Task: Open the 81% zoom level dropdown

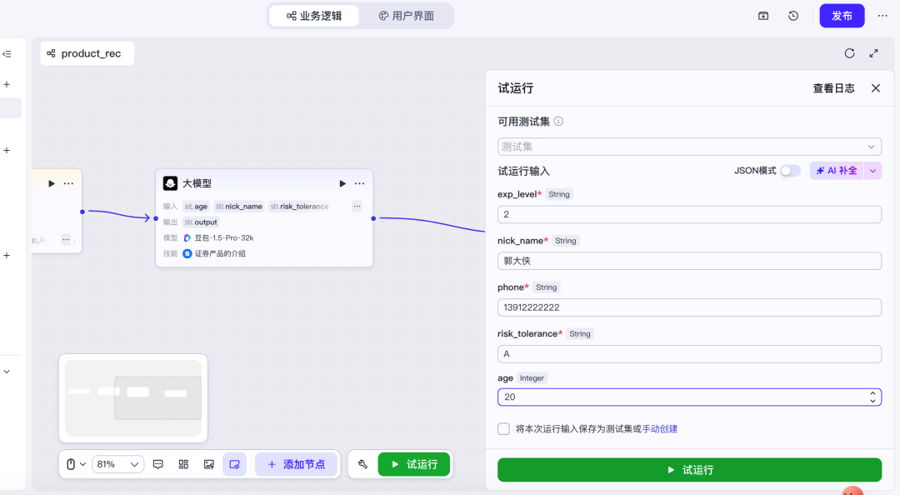Action: click(x=117, y=464)
